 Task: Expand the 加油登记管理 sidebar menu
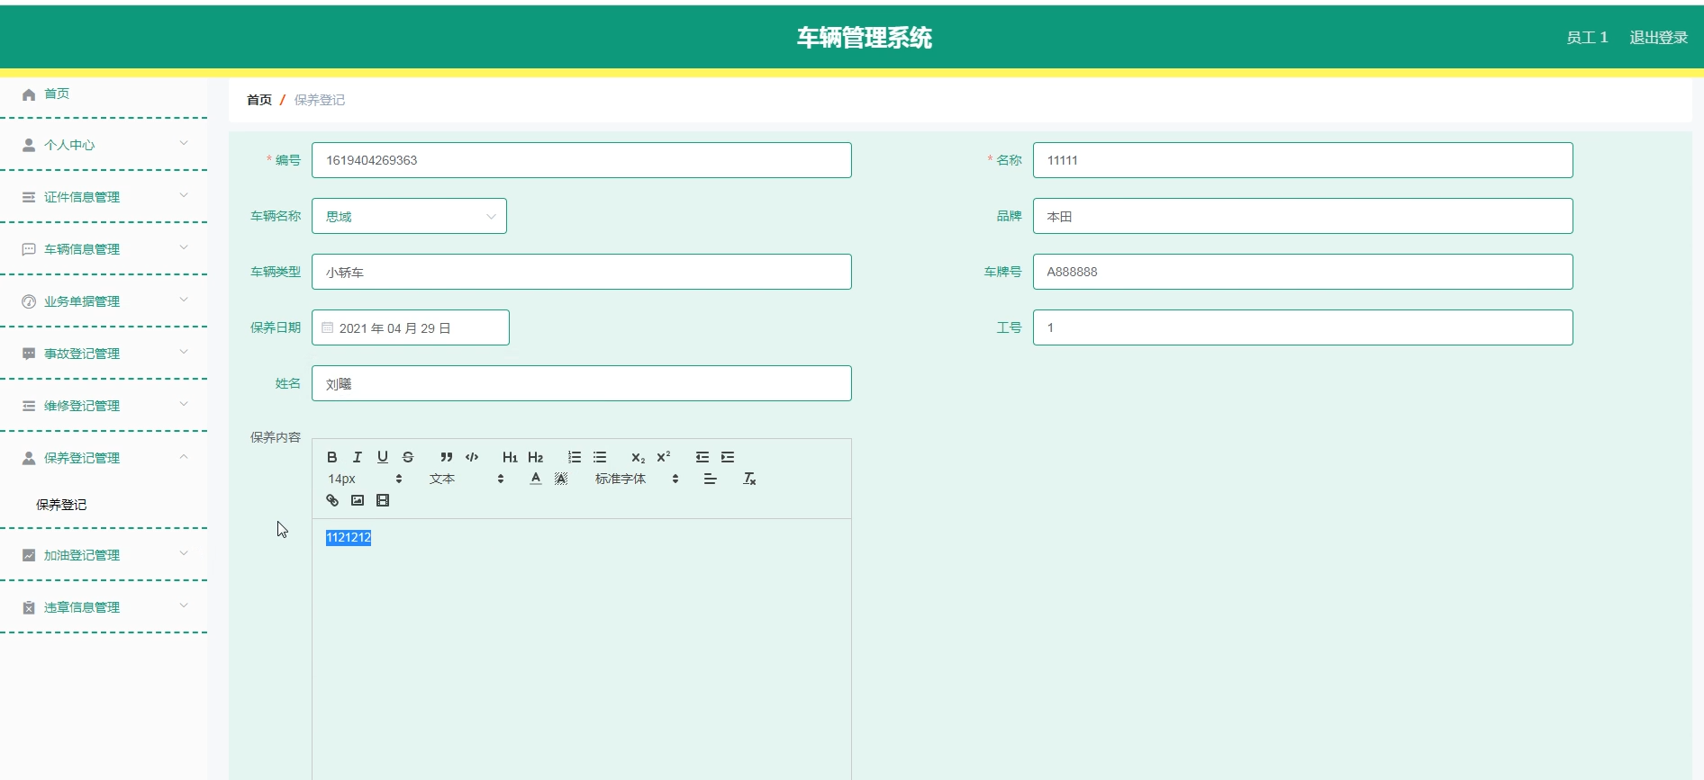(104, 555)
